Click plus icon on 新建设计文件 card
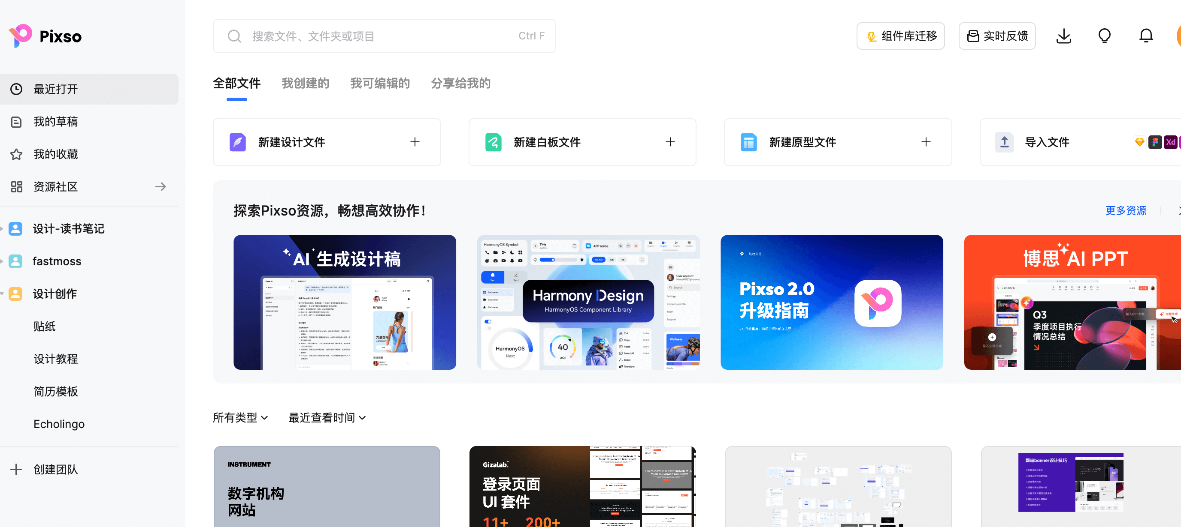 tap(415, 142)
